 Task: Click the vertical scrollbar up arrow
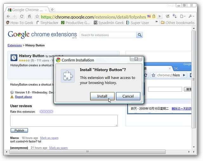tap(194, 28)
